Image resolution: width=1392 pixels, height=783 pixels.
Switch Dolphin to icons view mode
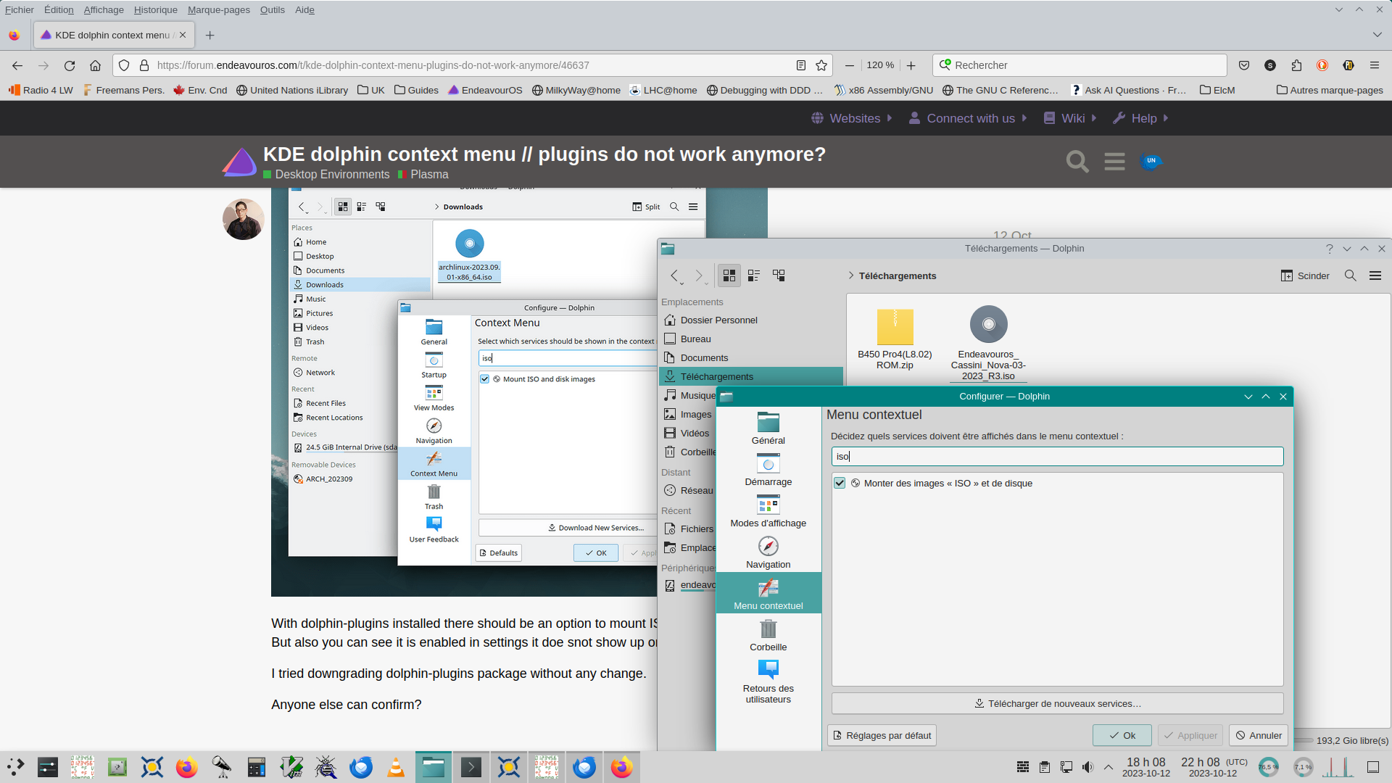coord(729,275)
